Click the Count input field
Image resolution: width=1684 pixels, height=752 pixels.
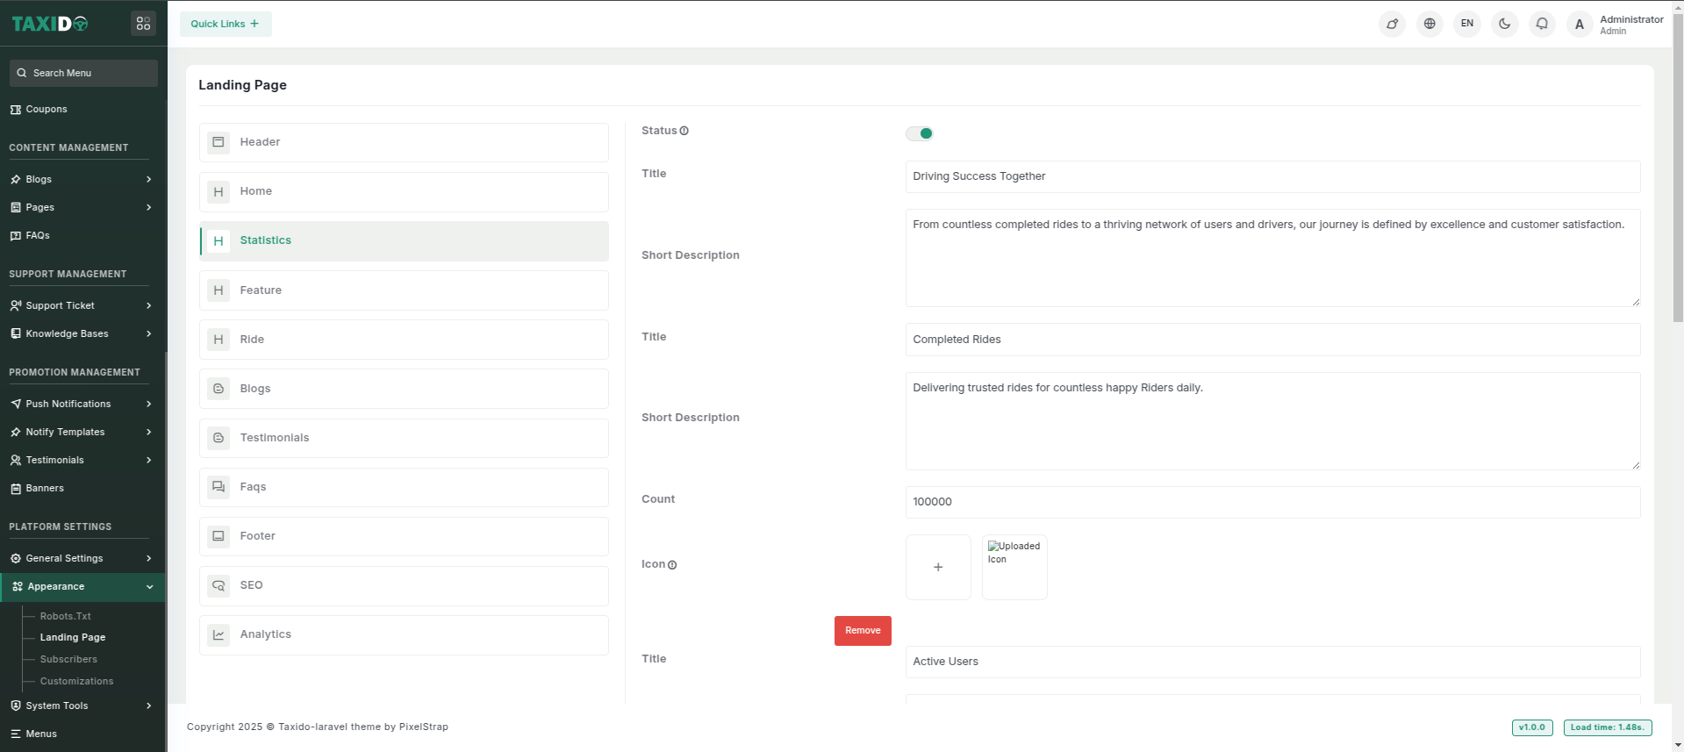(1272, 502)
